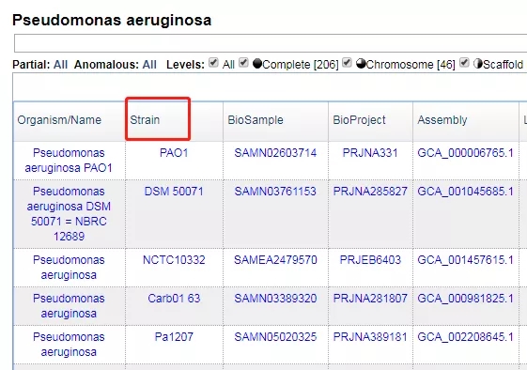527x370 pixels.
Task: Open the Partial All filter link
Action: click(61, 65)
